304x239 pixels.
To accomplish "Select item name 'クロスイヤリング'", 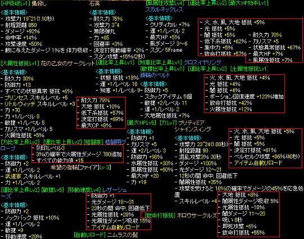I will point(202,62).
